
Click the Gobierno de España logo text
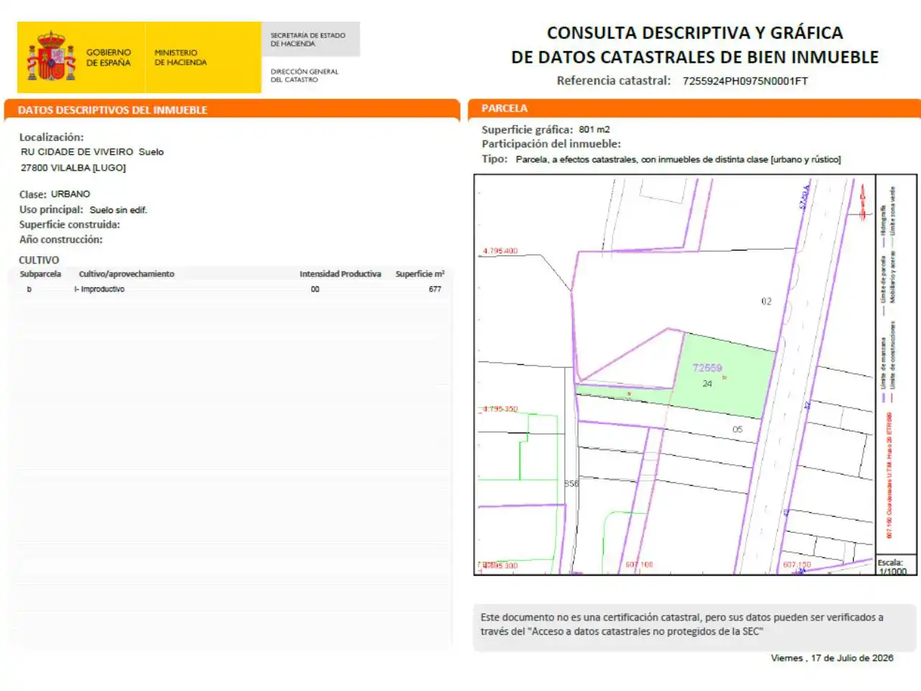pos(109,58)
